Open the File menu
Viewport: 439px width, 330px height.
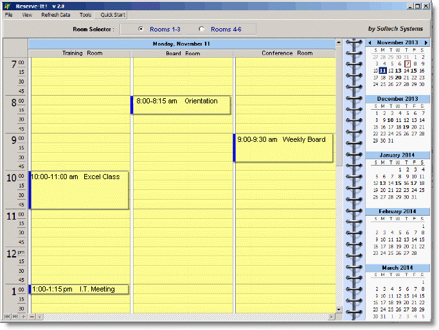click(x=9, y=15)
